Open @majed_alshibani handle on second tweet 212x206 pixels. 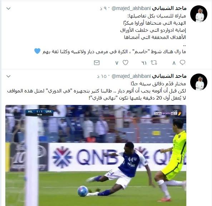[131, 76]
